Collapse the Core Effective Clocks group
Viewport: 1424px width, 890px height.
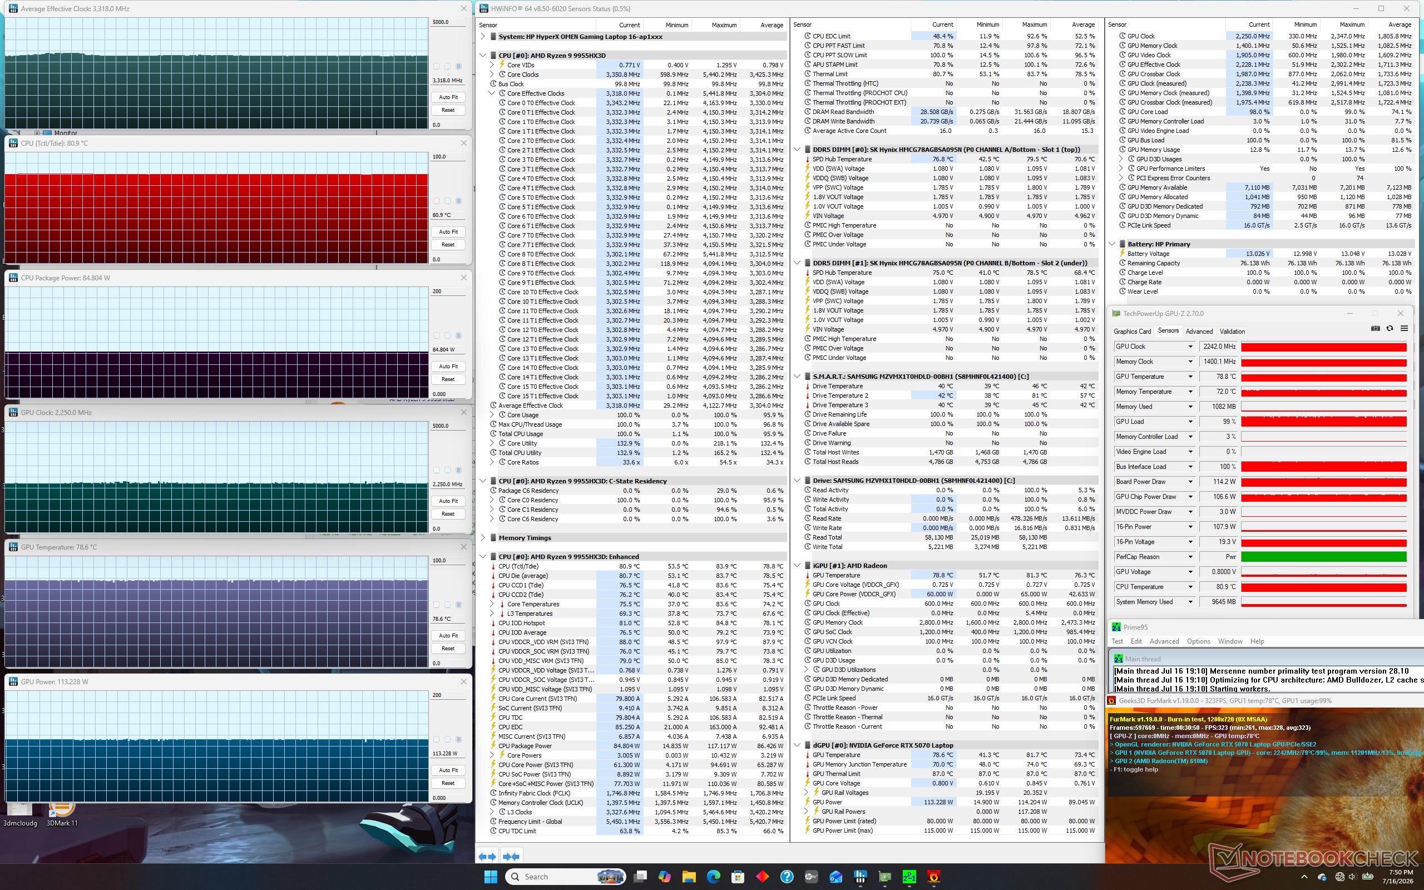pos(492,93)
